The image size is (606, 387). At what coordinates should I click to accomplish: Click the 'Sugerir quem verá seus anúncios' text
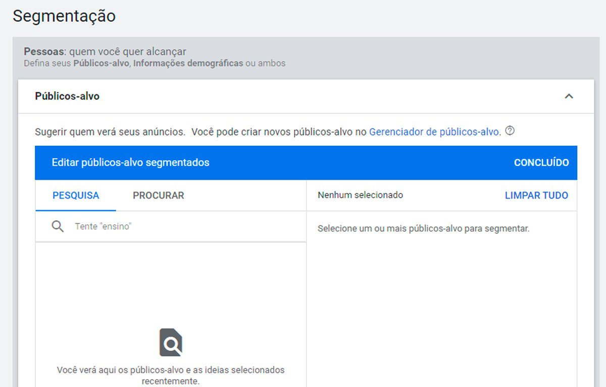coord(110,132)
